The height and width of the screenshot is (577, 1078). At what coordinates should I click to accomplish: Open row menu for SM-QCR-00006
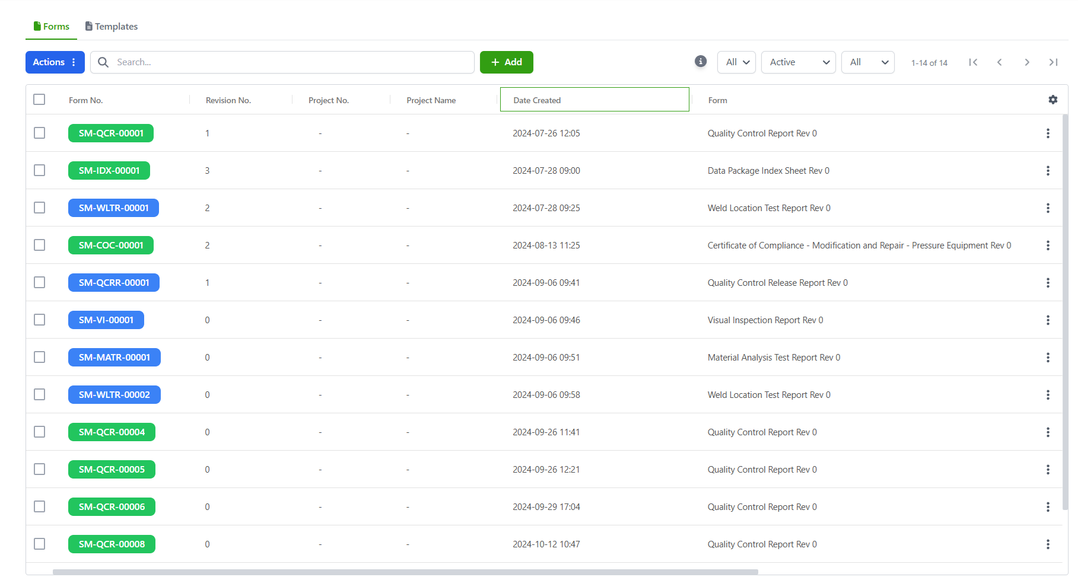(x=1048, y=507)
